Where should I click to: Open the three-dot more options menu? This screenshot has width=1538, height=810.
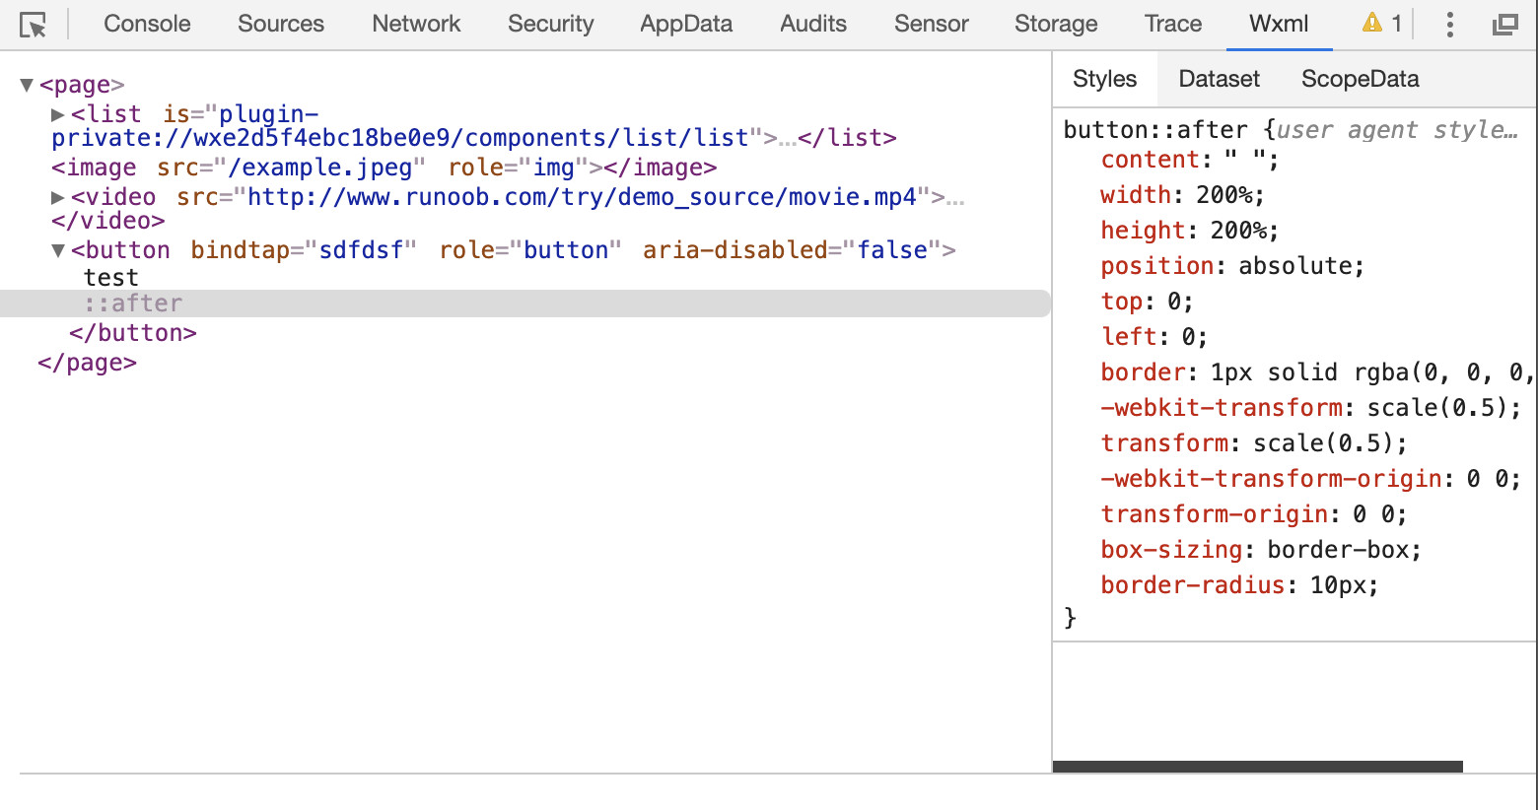pos(1449,25)
